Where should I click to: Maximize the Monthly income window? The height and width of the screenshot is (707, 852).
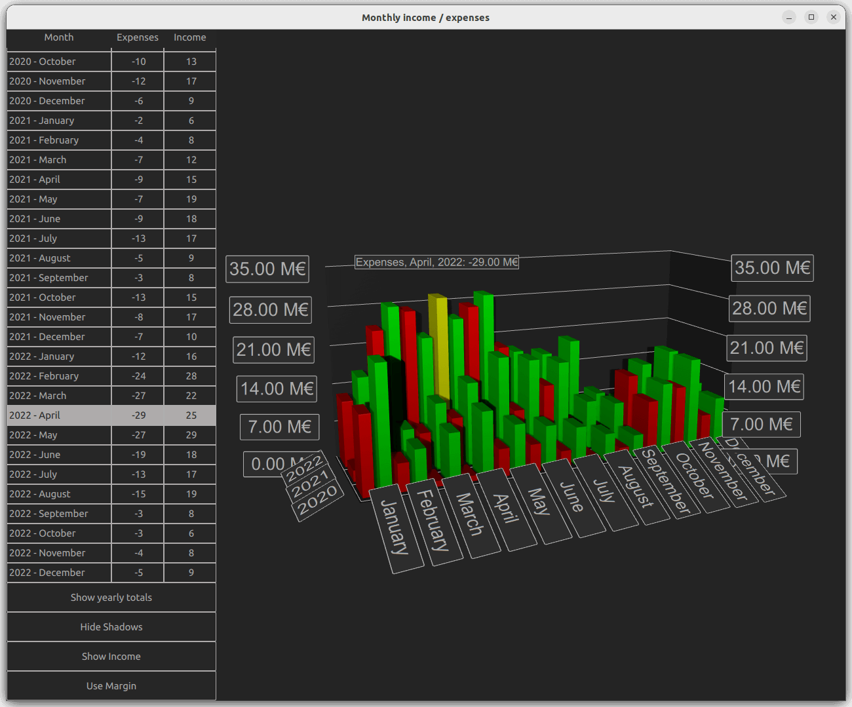pyautogui.click(x=811, y=17)
